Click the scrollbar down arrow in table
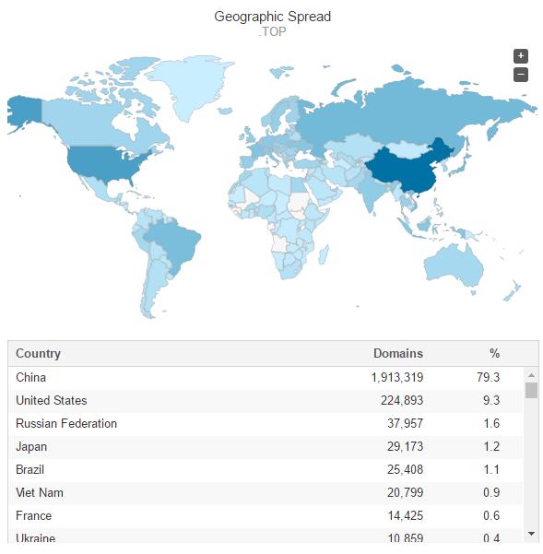 click(531, 534)
